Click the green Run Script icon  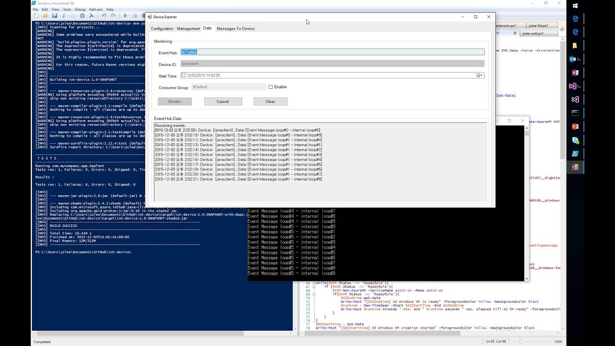(x=125, y=16)
